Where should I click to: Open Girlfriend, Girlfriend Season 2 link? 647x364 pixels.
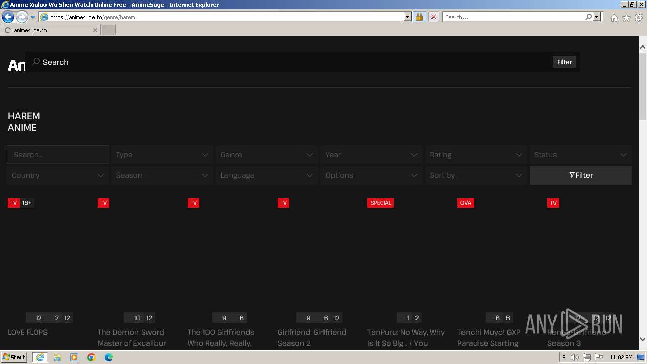pos(312,338)
